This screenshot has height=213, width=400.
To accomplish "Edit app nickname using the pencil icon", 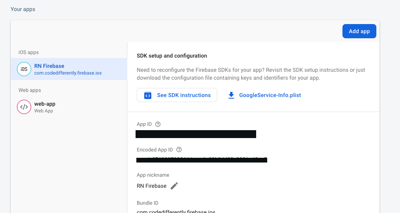I will coord(174,186).
